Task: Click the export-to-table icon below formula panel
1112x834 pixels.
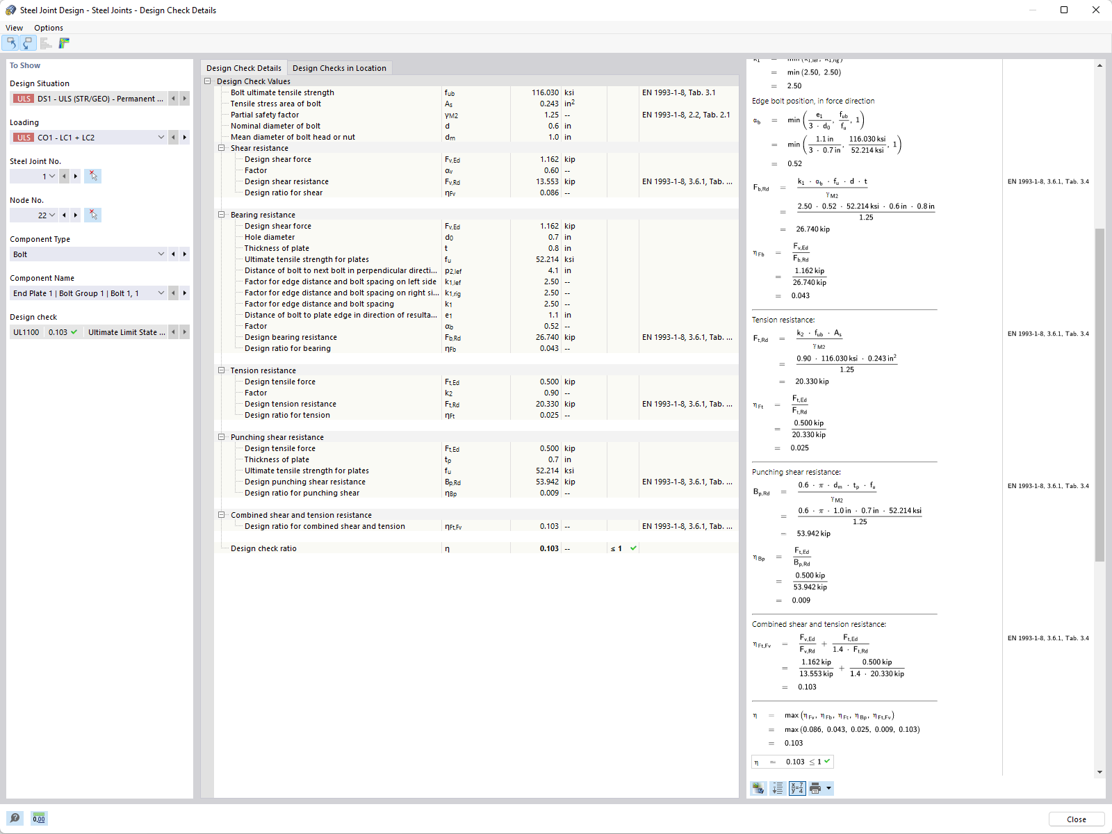Action: 758,788
